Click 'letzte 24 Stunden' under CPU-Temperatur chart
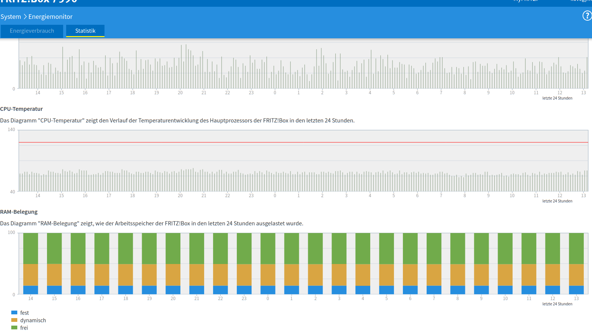 pos(557,201)
